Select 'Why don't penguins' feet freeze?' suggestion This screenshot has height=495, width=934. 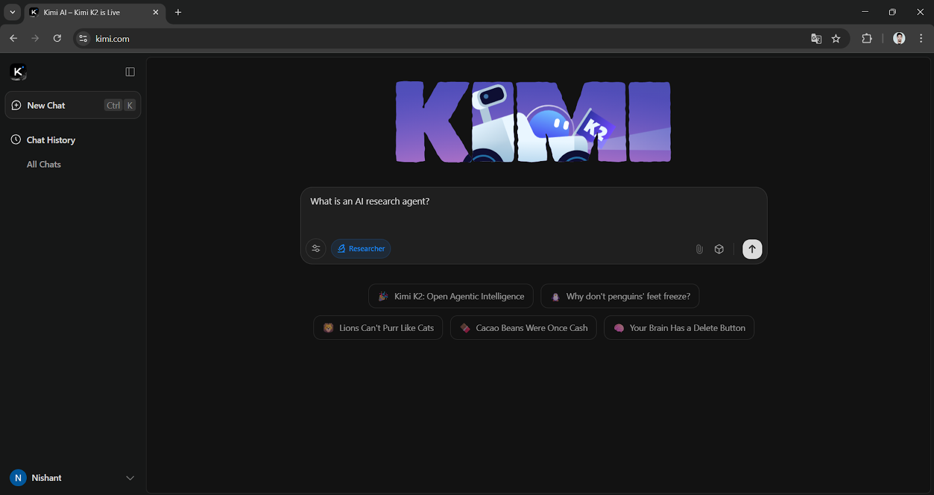tap(620, 296)
